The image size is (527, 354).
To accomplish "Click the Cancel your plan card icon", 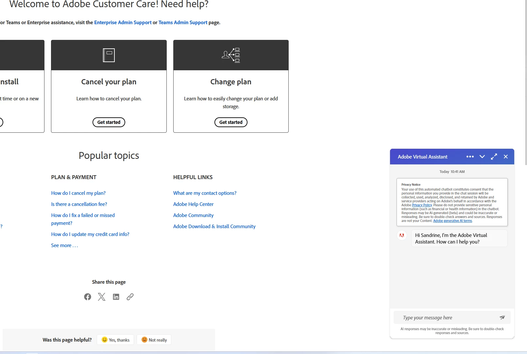I will 109,55.
